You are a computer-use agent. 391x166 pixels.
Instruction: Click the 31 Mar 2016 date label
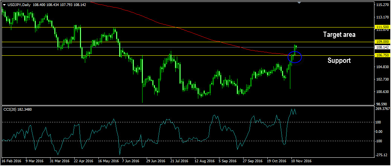coord(60,161)
